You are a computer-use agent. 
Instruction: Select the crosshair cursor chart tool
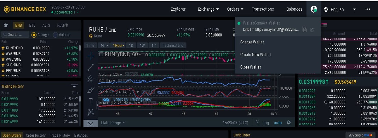pyautogui.click(x=91, y=56)
